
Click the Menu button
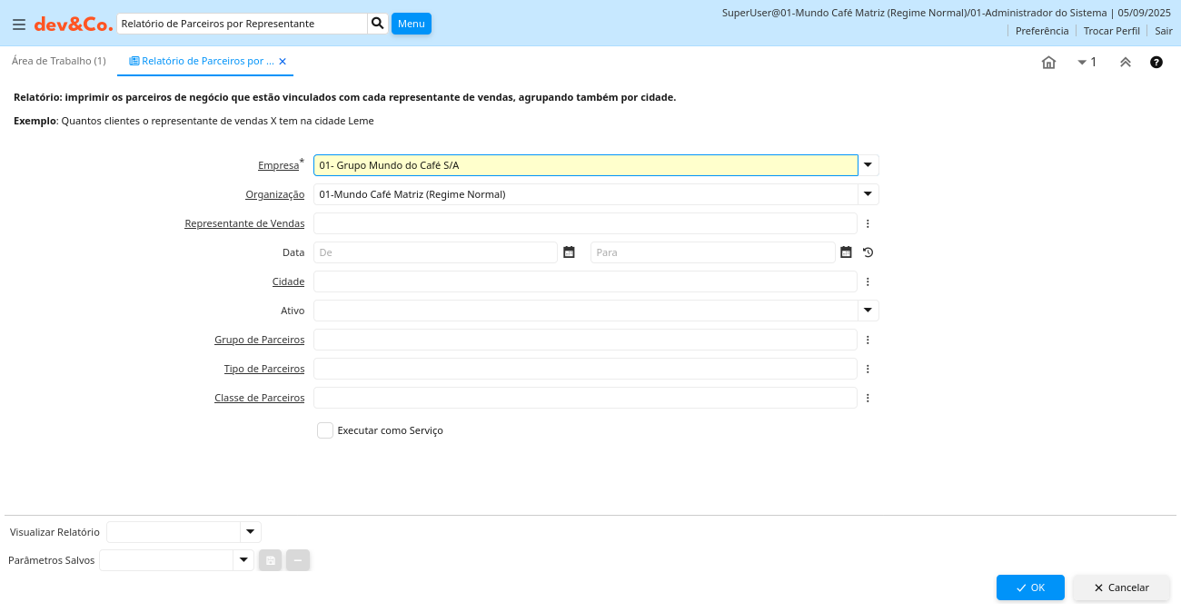[411, 24]
